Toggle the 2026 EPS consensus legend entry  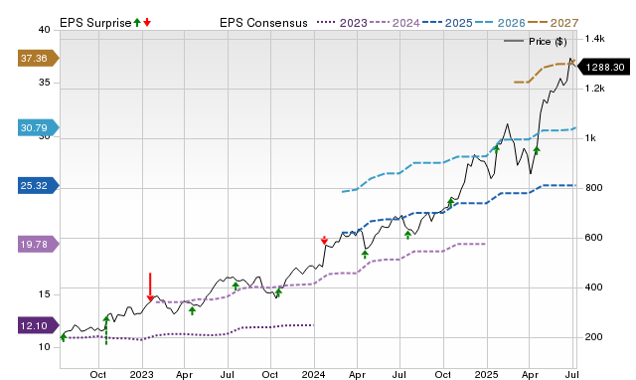[500, 23]
